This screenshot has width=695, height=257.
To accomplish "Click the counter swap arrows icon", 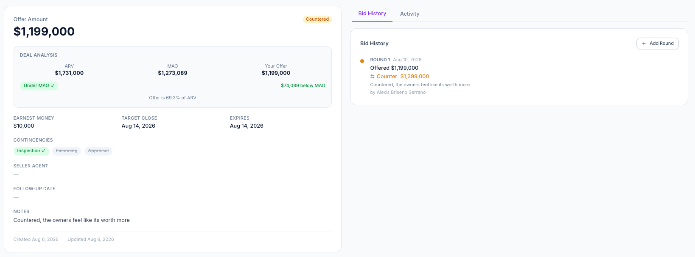I will point(373,77).
